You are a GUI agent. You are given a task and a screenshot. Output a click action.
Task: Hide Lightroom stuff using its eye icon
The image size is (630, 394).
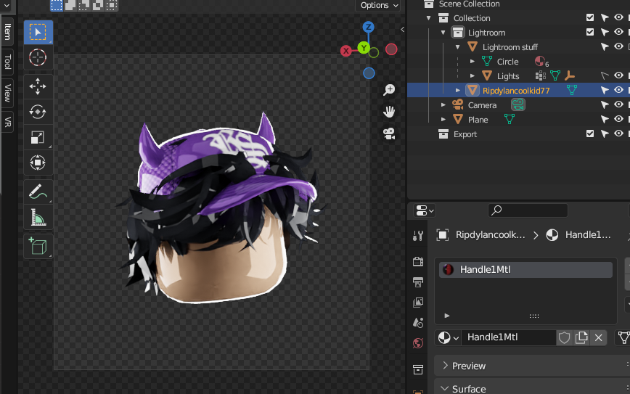tap(618, 46)
